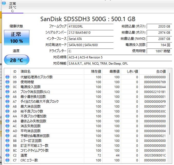Click status orb for attribute A6
This screenshot has width=174, height=165.
[7, 97]
